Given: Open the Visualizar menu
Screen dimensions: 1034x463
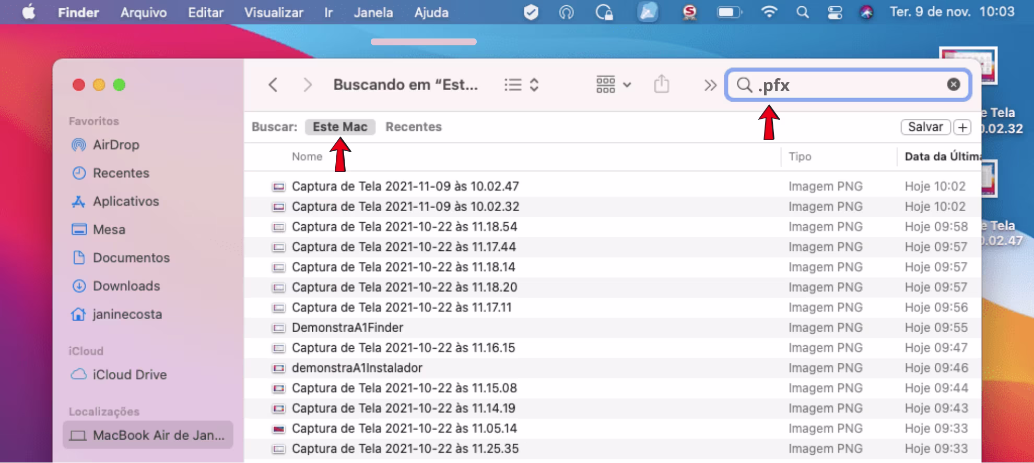Looking at the screenshot, I should (x=274, y=13).
